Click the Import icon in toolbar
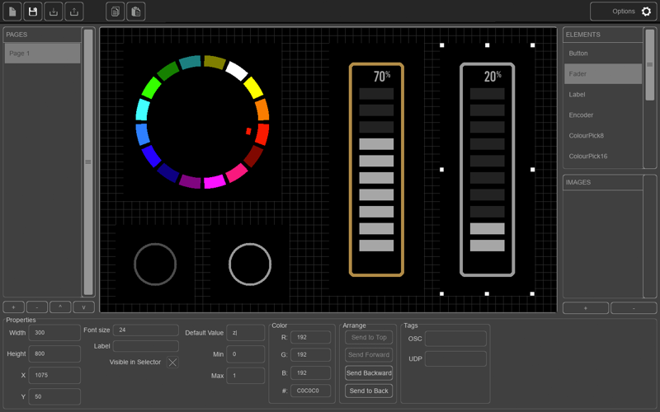The image size is (660, 412). point(54,12)
